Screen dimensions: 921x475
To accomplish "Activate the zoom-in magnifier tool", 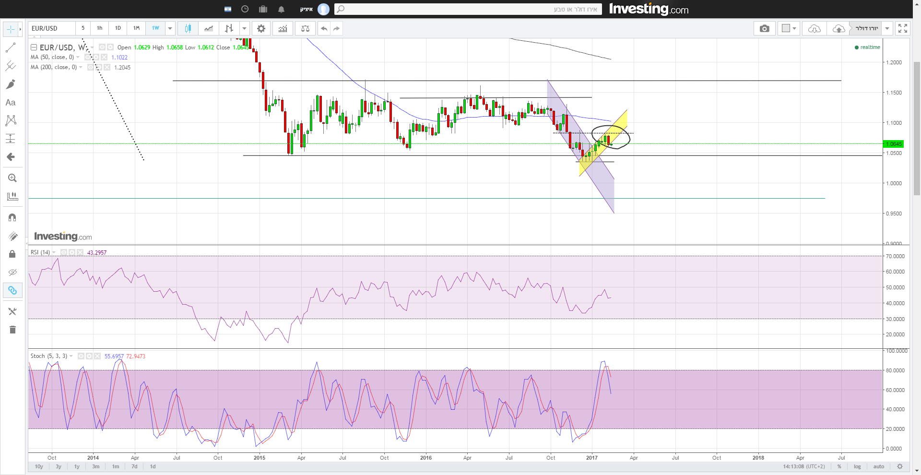I will coord(12,178).
